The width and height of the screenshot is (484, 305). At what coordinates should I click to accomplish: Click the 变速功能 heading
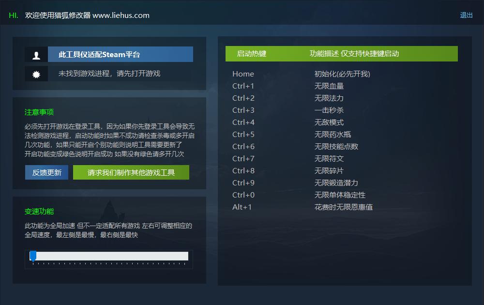(39, 212)
